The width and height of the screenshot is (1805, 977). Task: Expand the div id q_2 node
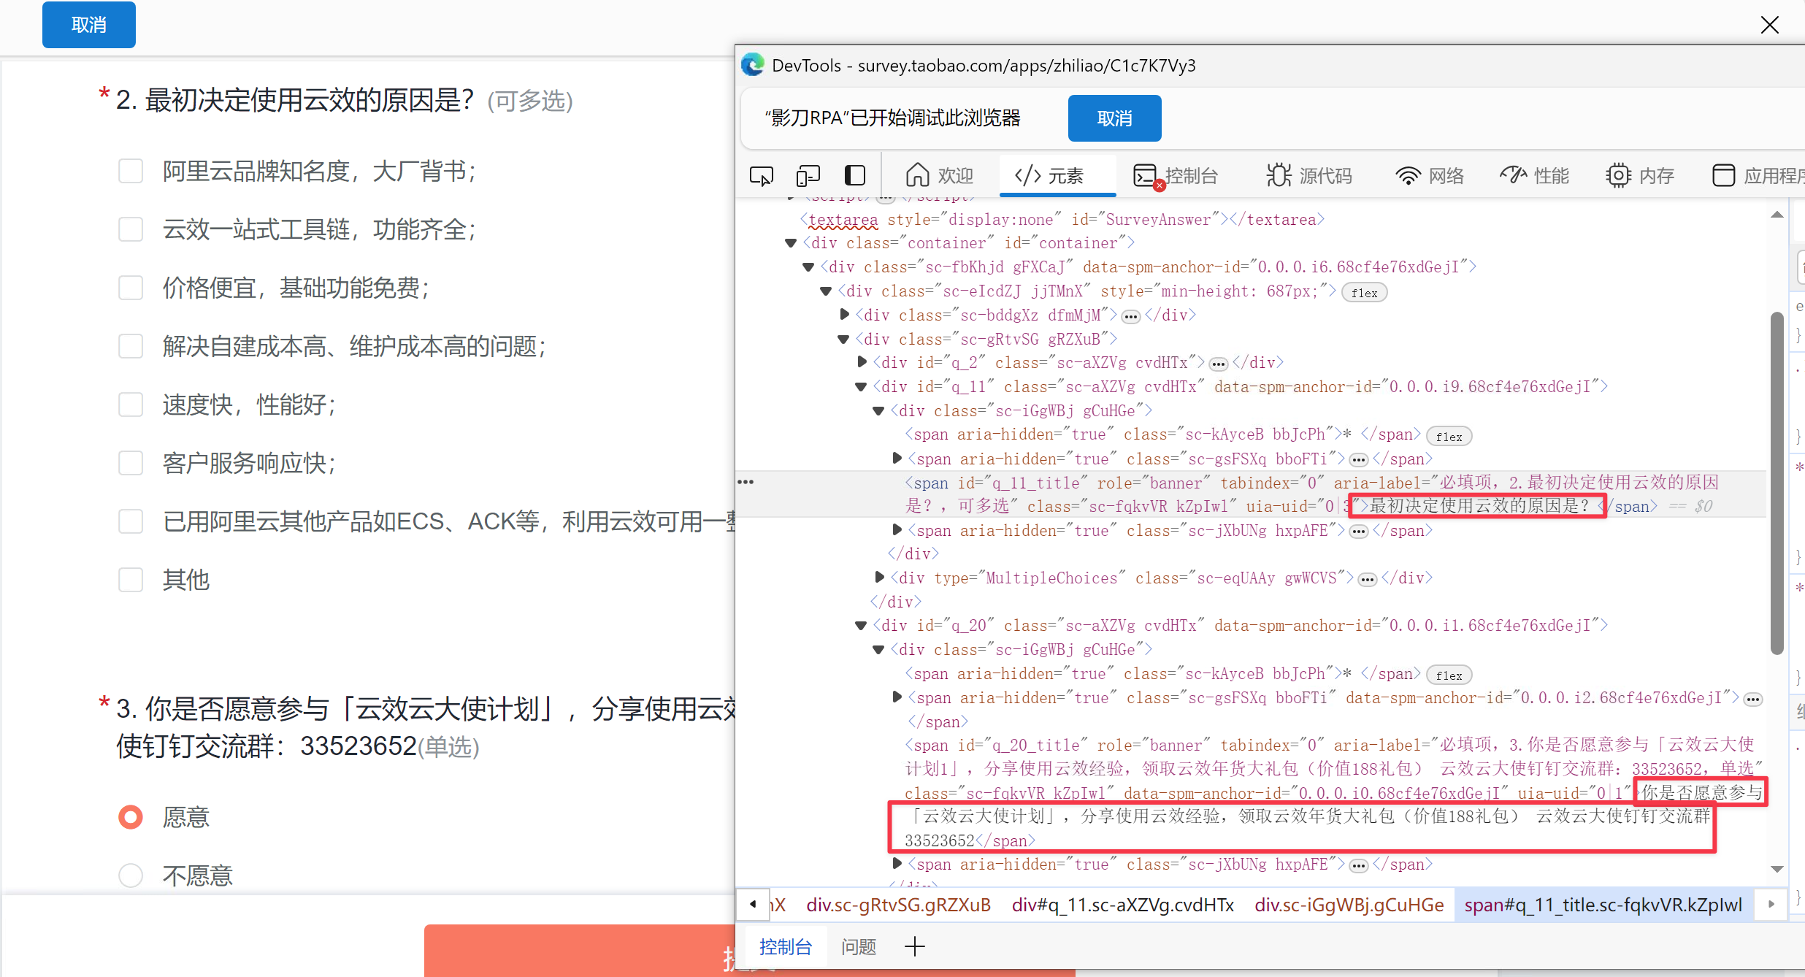(x=862, y=362)
